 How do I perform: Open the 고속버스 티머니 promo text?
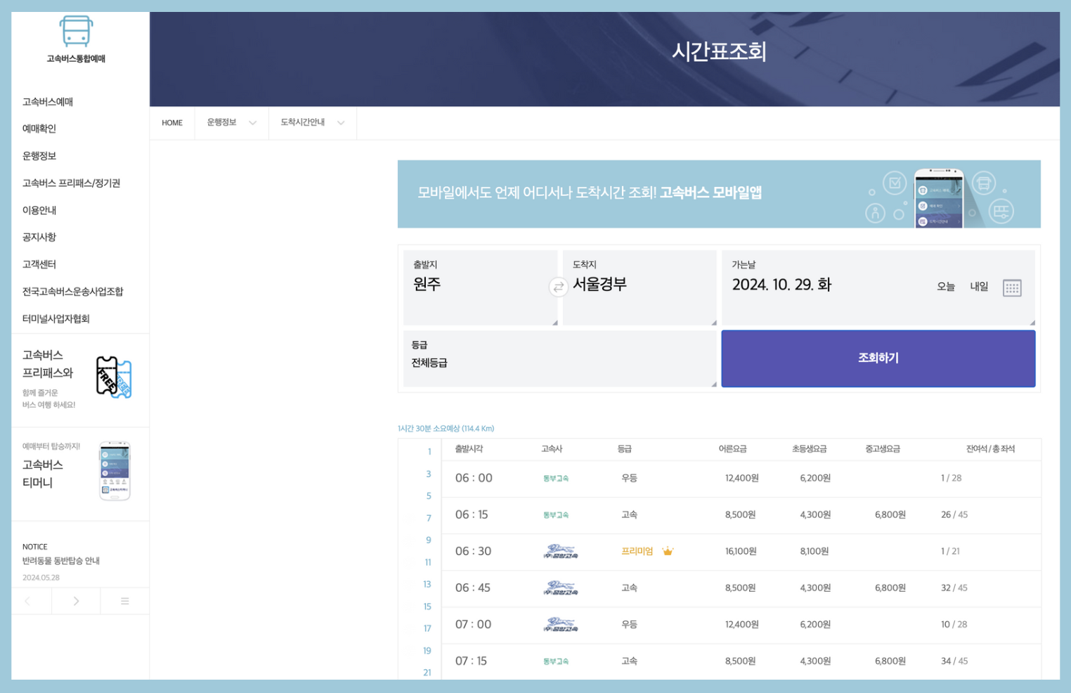point(43,474)
